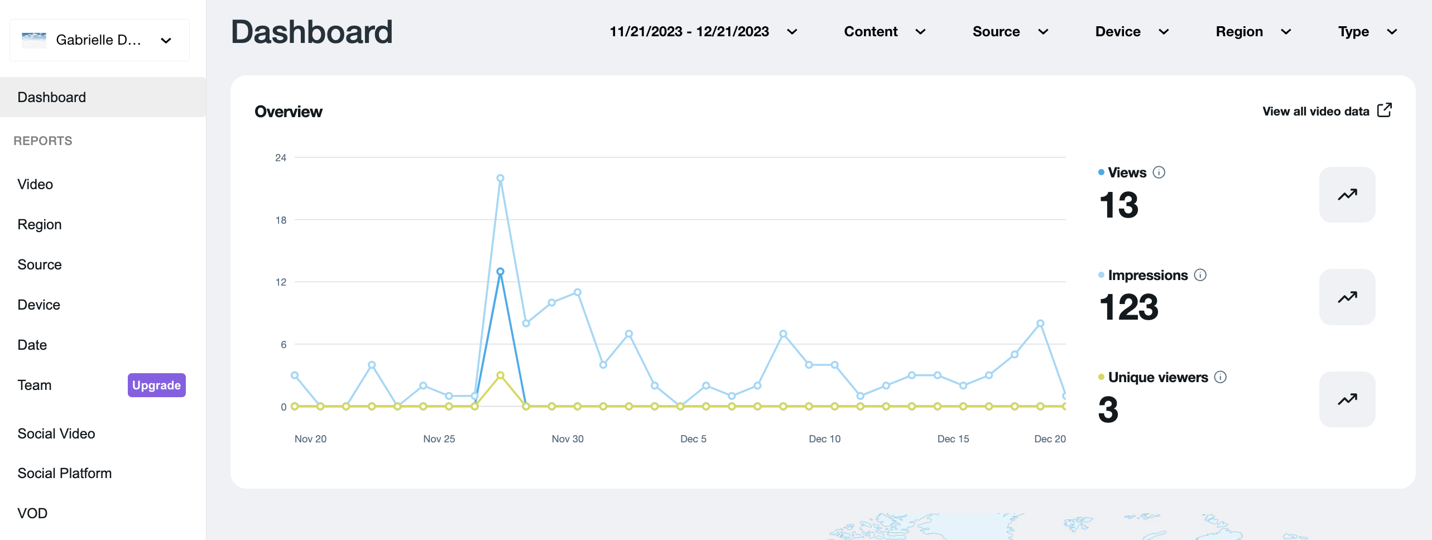
Task: Click the external link icon for video data
Action: [1385, 110]
